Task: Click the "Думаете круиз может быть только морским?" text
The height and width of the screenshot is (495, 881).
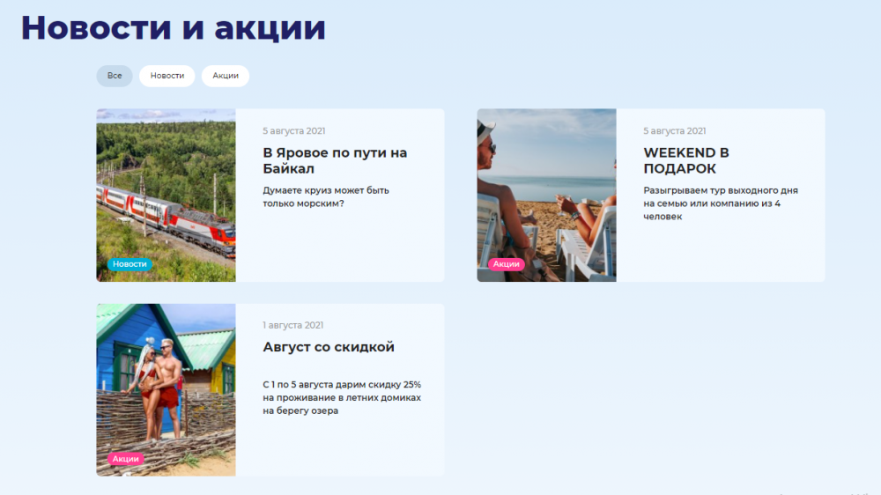Action: tap(325, 196)
